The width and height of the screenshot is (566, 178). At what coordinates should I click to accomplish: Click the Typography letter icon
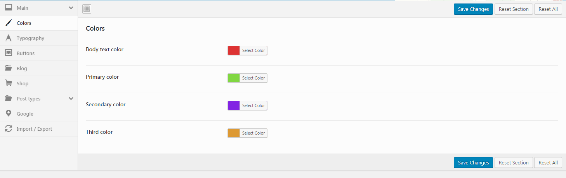tap(9, 38)
